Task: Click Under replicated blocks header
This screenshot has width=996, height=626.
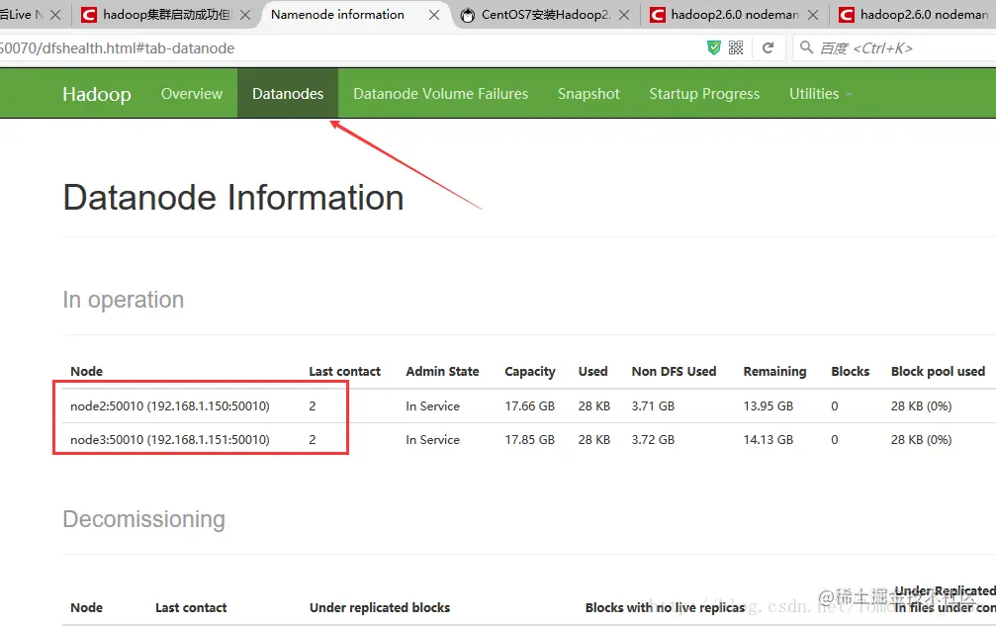Action: click(380, 607)
